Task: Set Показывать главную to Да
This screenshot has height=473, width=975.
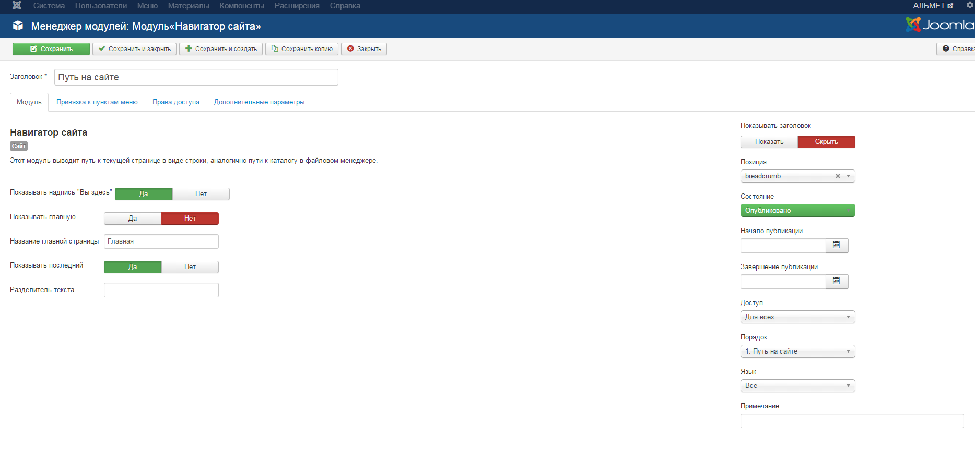Action: click(x=133, y=219)
